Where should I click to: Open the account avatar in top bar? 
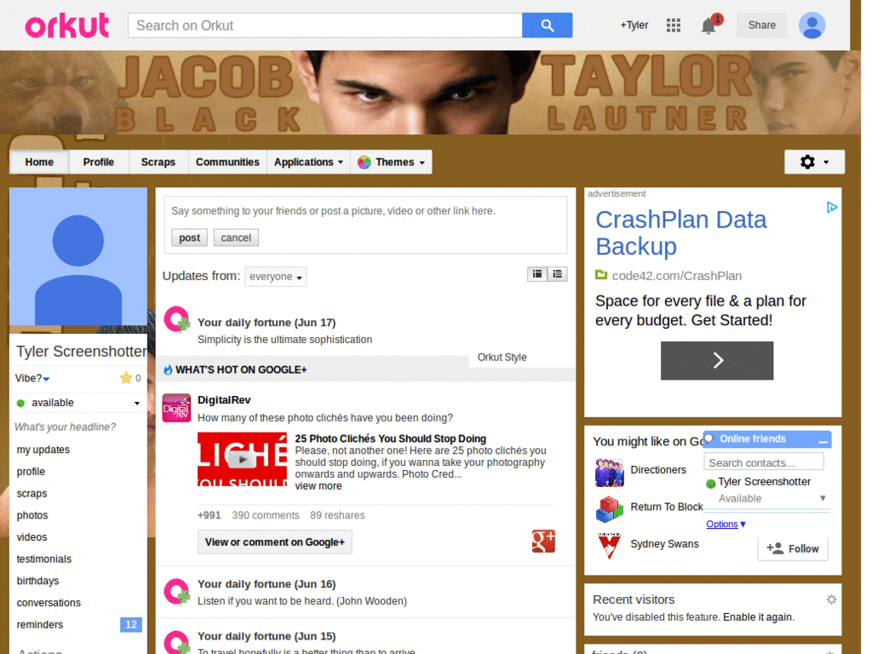(812, 26)
